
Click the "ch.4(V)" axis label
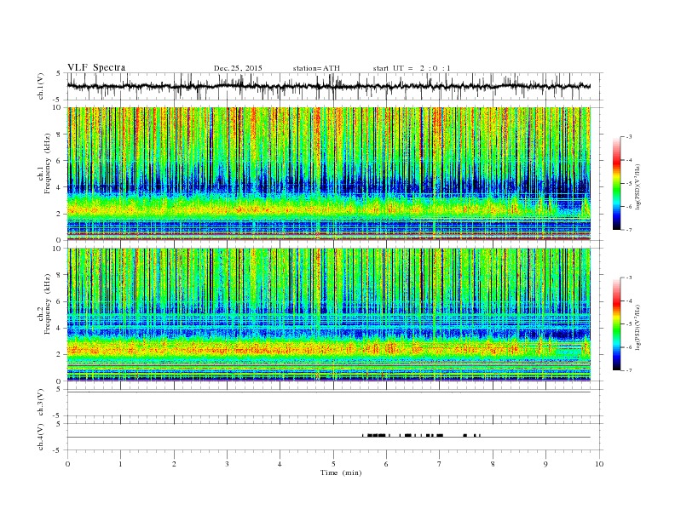point(41,437)
